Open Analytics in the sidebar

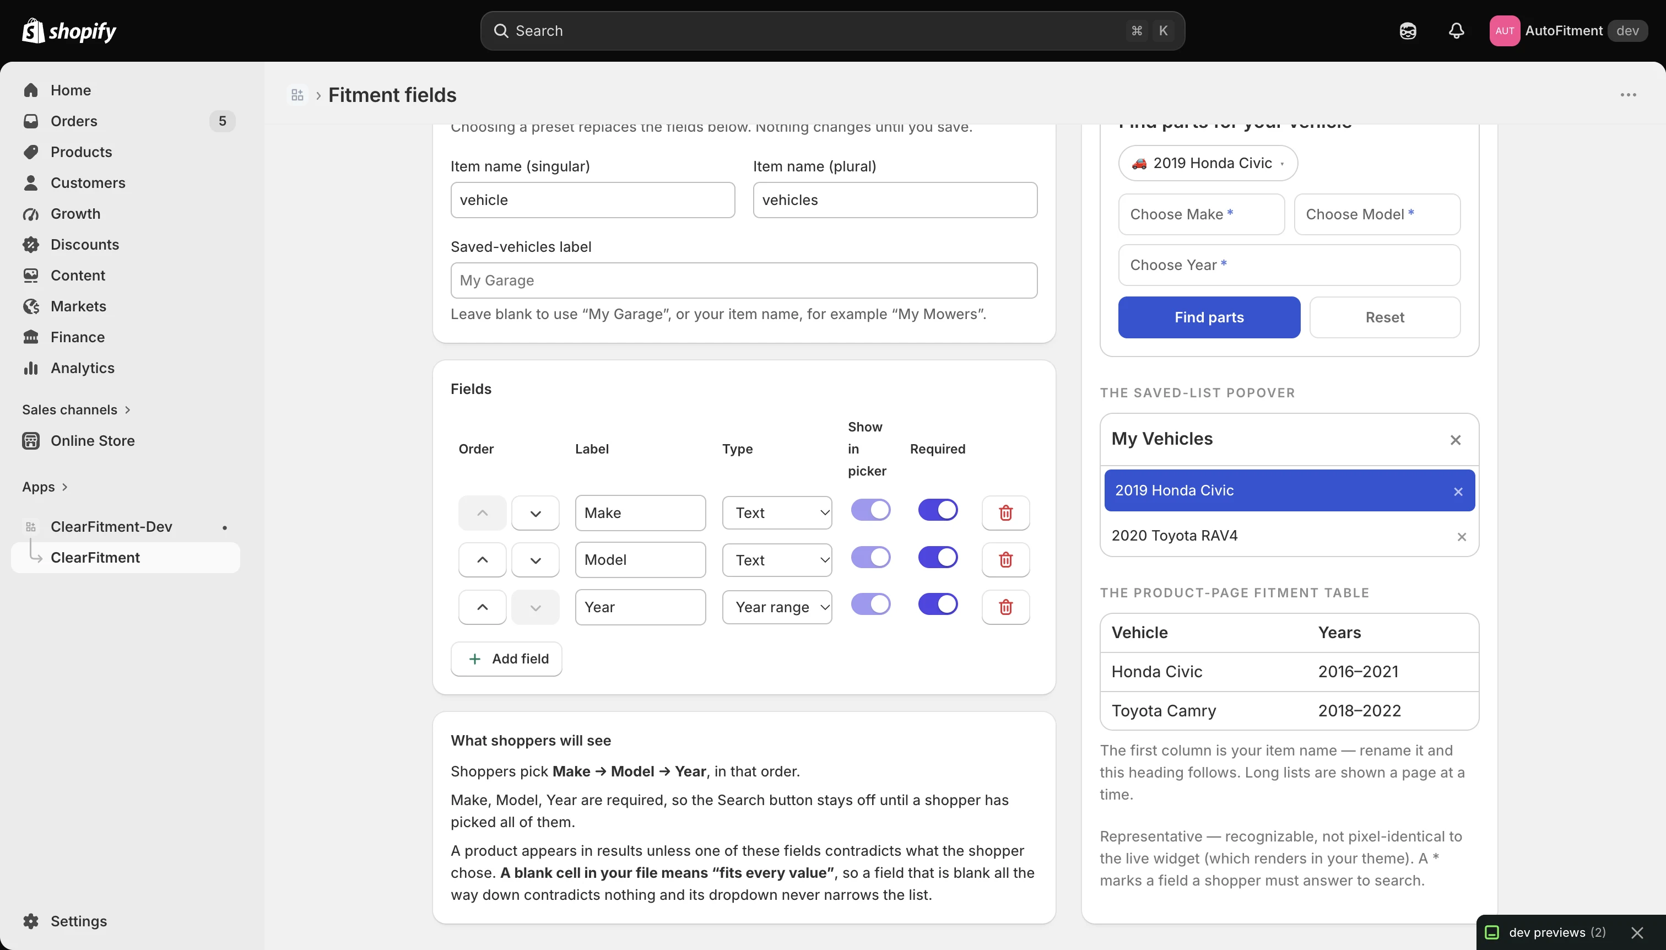click(x=125, y=368)
